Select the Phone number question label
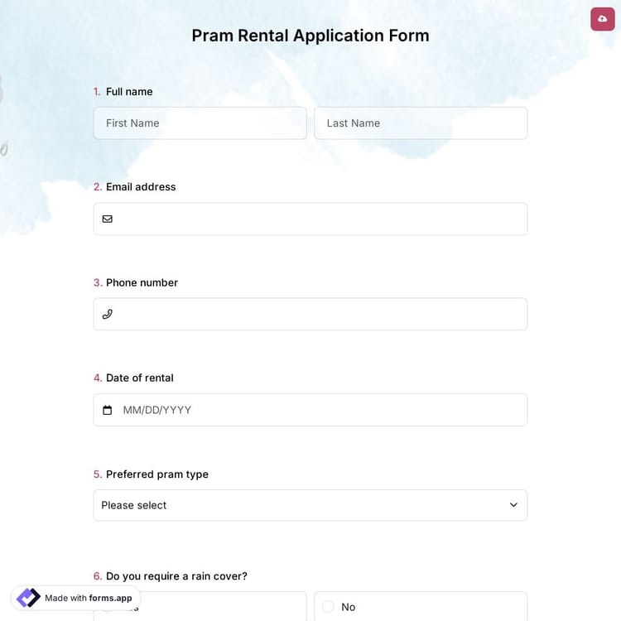This screenshot has width=621, height=621. pos(142,282)
